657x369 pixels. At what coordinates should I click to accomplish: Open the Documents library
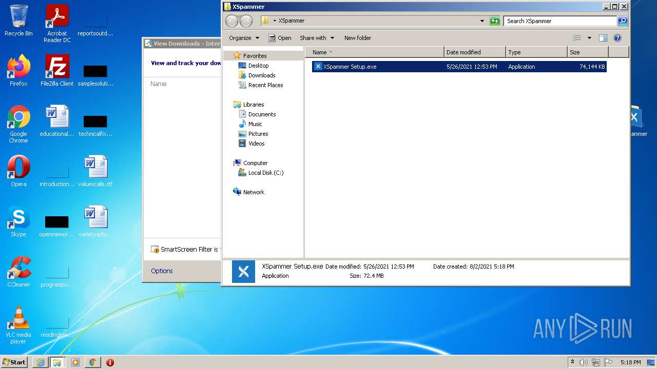point(262,114)
